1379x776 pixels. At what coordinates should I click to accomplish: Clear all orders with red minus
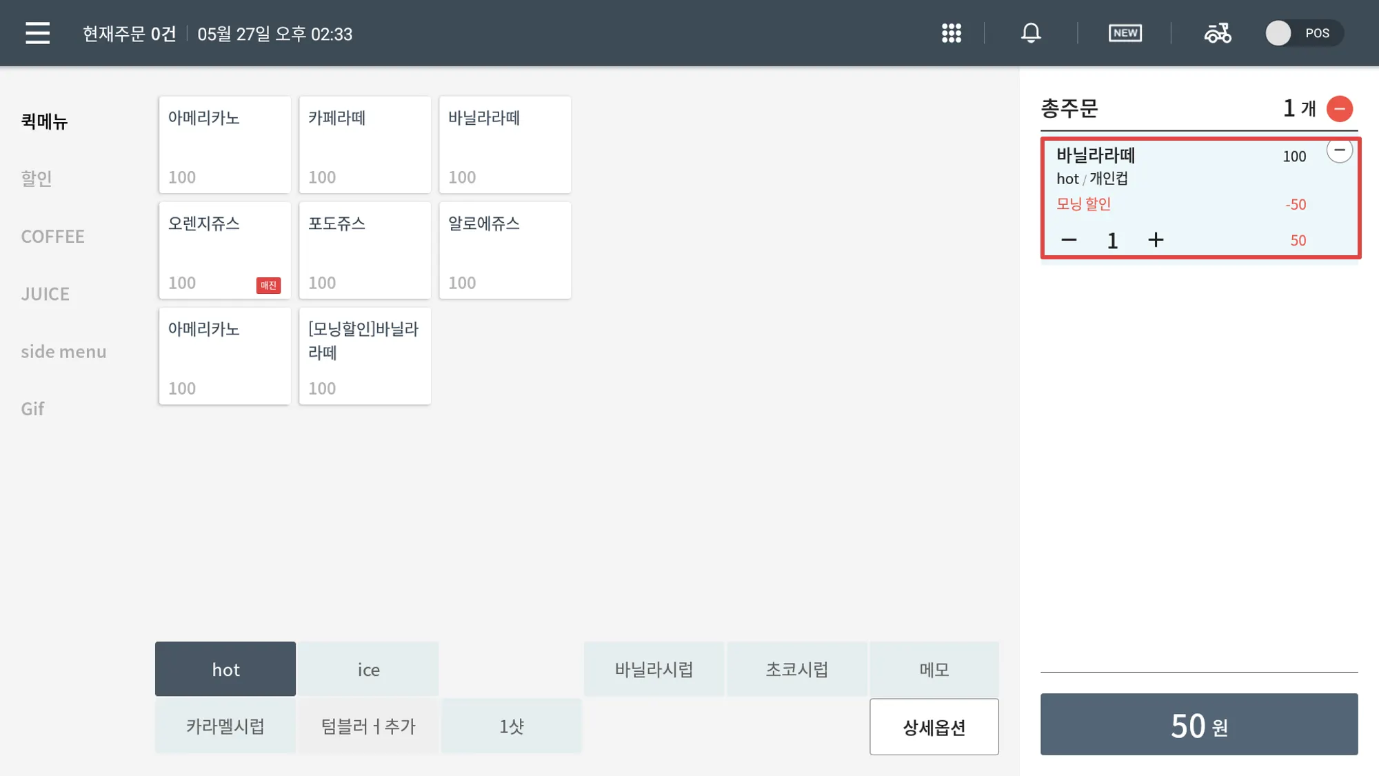click(1339, 109)
